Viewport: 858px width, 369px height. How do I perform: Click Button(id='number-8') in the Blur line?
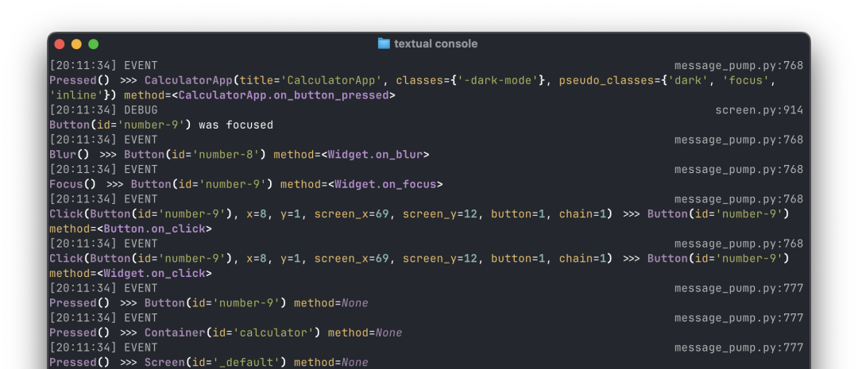pos(195,155)
